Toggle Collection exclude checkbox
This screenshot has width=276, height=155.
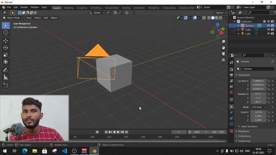click(x=264, y=22)
